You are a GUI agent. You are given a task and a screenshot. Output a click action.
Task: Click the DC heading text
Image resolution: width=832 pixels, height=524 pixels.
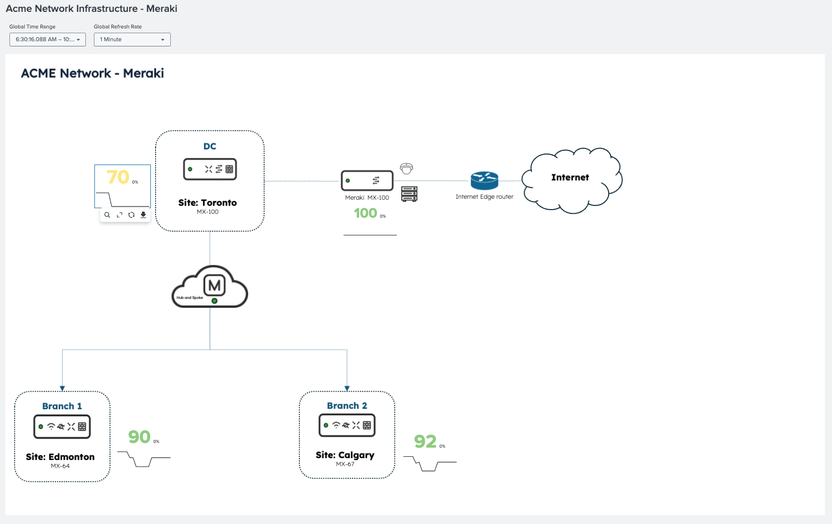(x=210, y=147)
